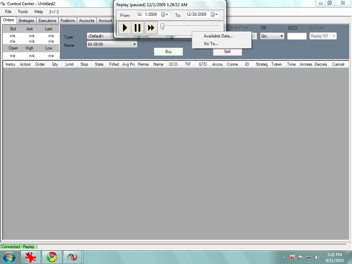Open the TIF dropdown showing Gtc
Image resolution: width=352 pixels, height=264 pixels.
pos(272,36)
